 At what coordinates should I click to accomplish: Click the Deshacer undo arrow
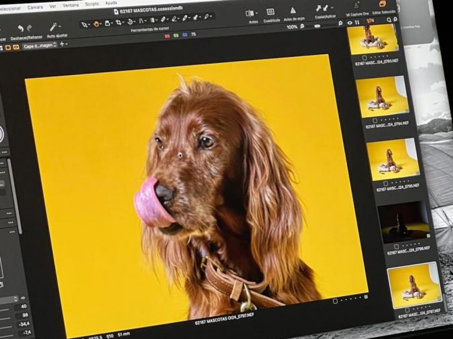[20, 29]
